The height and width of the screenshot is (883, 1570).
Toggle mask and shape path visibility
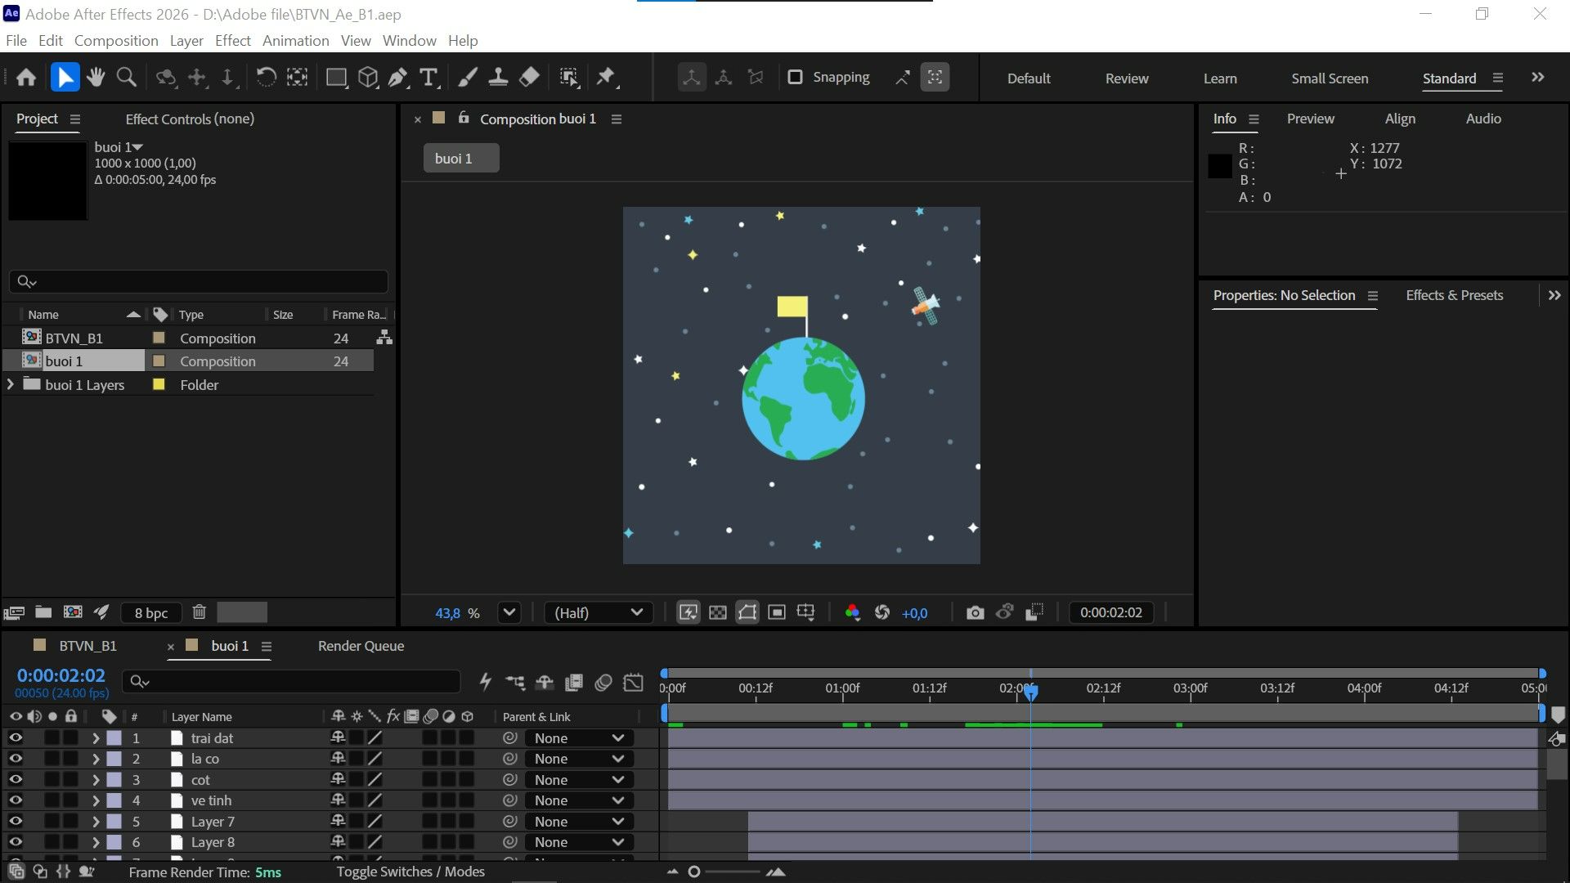coord(747,612)
